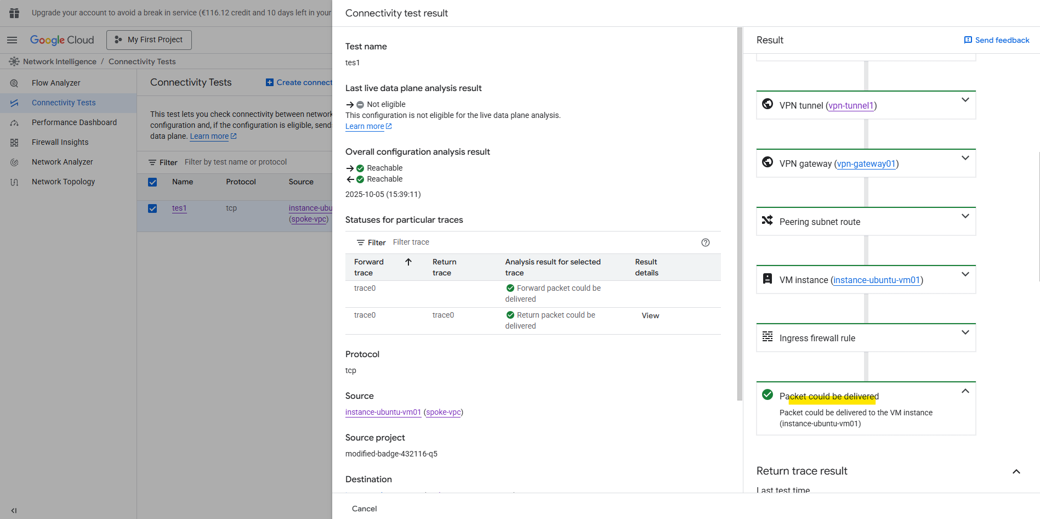Click the Performance Dashboard sidebar icon
This screenshot has height=519, width=1040.
point(14,123)
